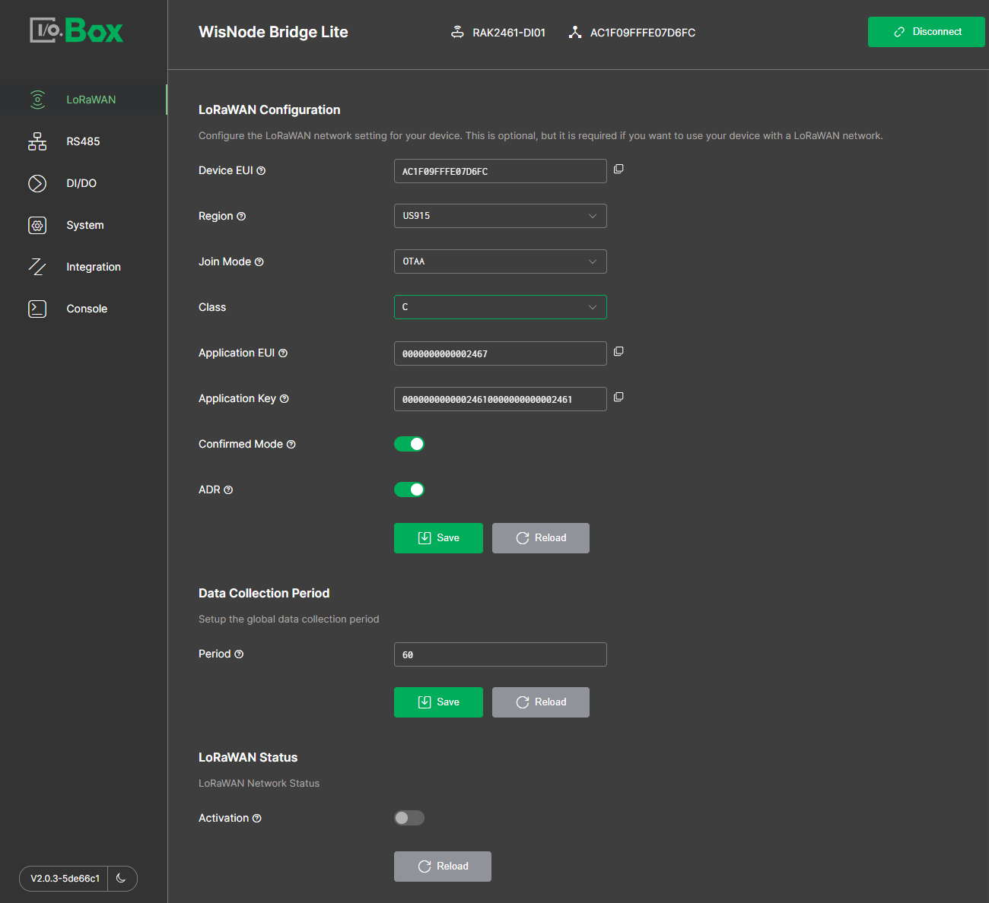The height and width of the screenshot is (903, 989).
Task: Click the Period input field showing 60
Action: [x=501, y=654]
